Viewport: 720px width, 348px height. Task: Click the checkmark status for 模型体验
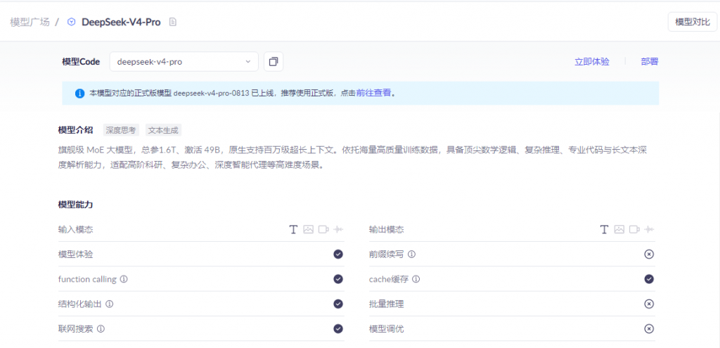[338, 254]
